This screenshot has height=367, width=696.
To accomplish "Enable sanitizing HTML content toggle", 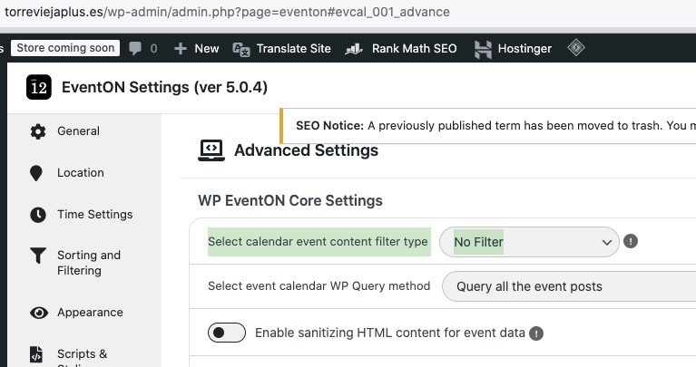I will [226, 333].
